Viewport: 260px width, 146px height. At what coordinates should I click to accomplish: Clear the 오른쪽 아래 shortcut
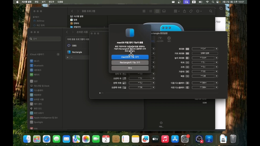click(x=153, y=87)
